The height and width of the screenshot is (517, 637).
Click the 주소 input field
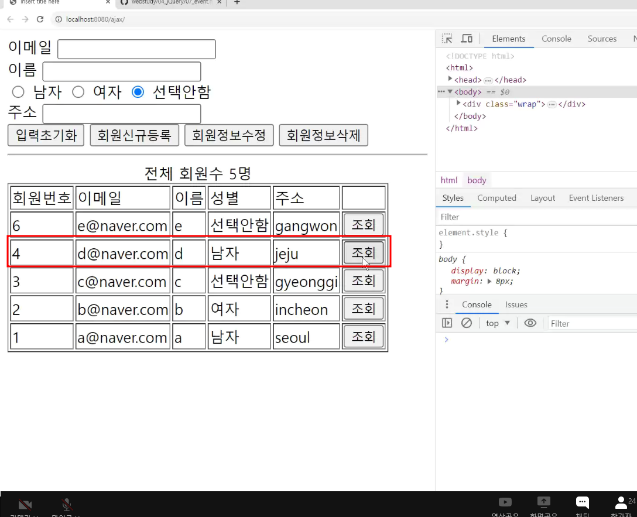coord(122,114)
